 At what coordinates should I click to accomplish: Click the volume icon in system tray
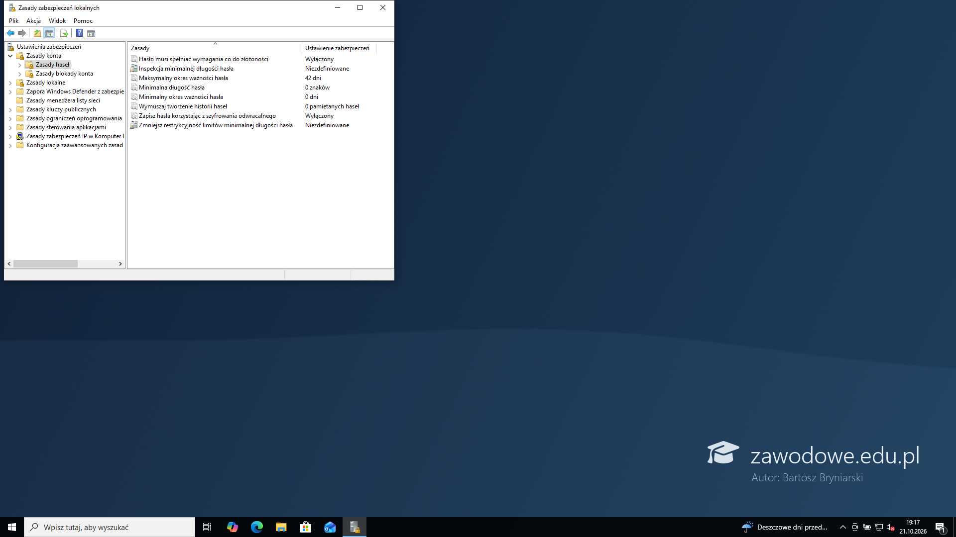click(890, 527)
